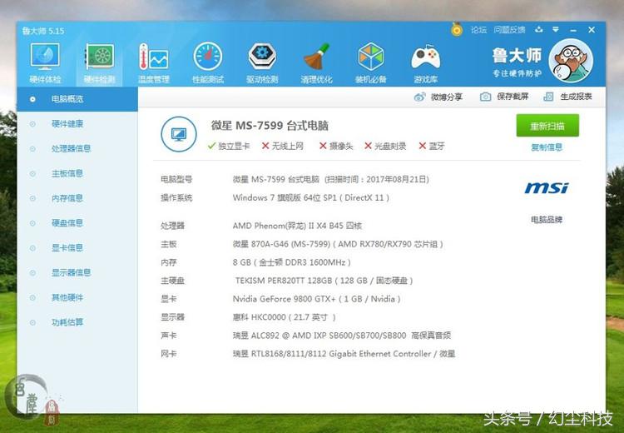Click the 复制信息 copy info link
The width and height of the screenshot is (624, 433).
547,147
